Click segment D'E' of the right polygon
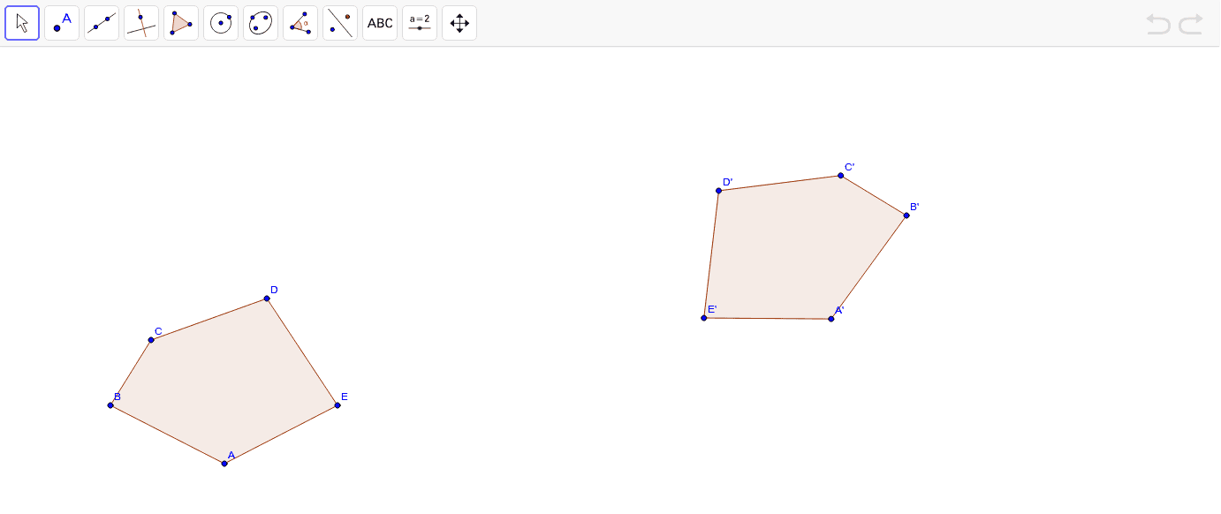 tap(711, 254)
